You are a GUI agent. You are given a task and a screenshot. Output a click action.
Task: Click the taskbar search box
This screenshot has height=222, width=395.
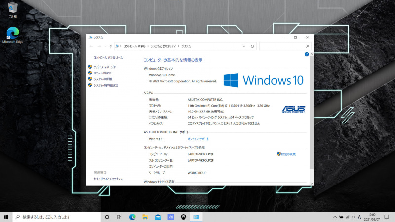pos(56,217)
